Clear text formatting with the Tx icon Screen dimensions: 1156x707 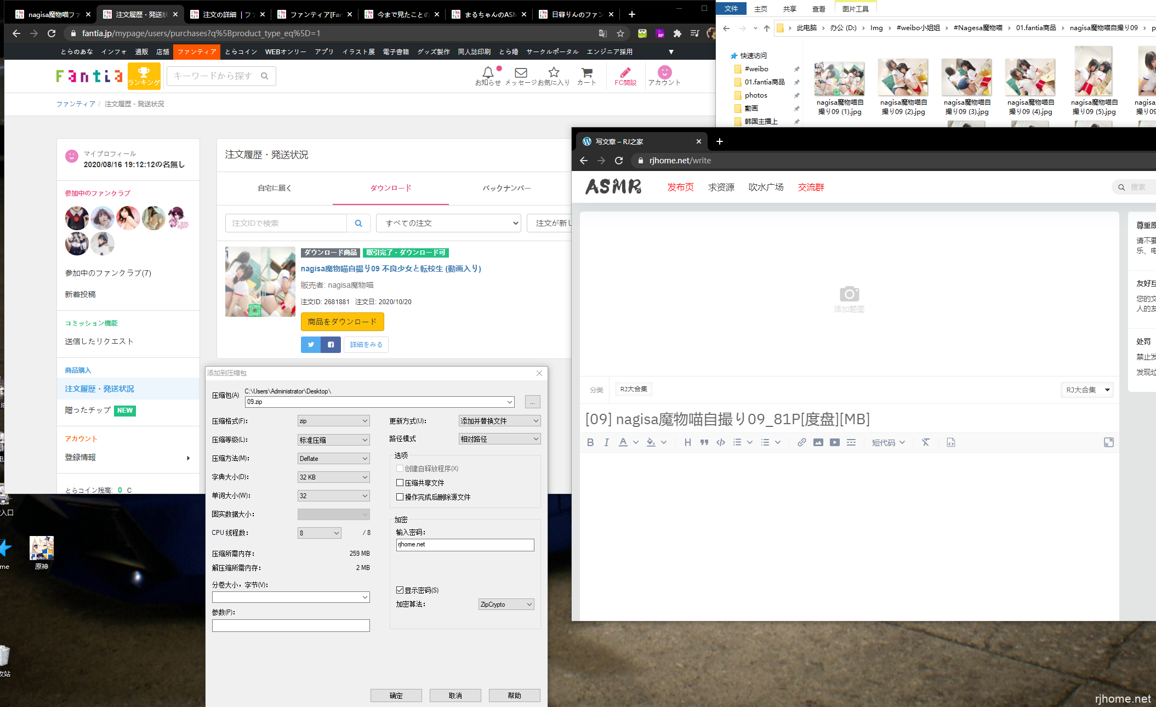926,442
